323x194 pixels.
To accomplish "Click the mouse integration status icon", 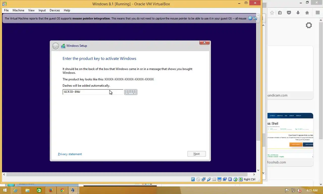I will pyautogui.click(x=235, y=179).
